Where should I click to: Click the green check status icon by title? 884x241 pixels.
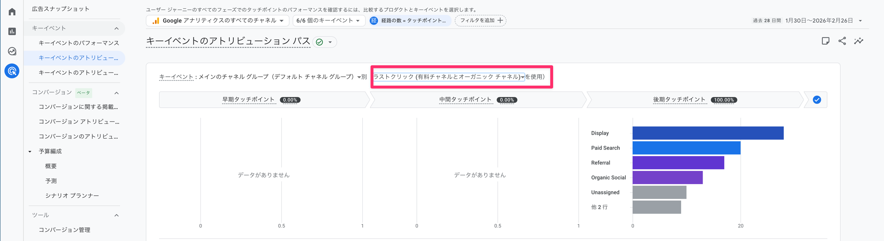point(319,42)
